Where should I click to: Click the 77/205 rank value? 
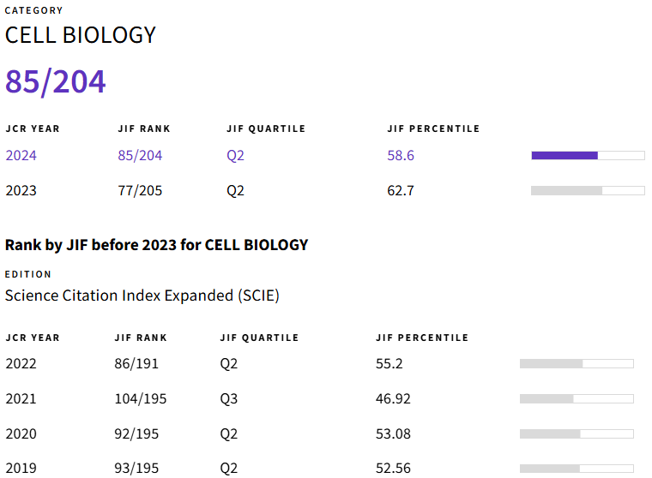[140, 190]
